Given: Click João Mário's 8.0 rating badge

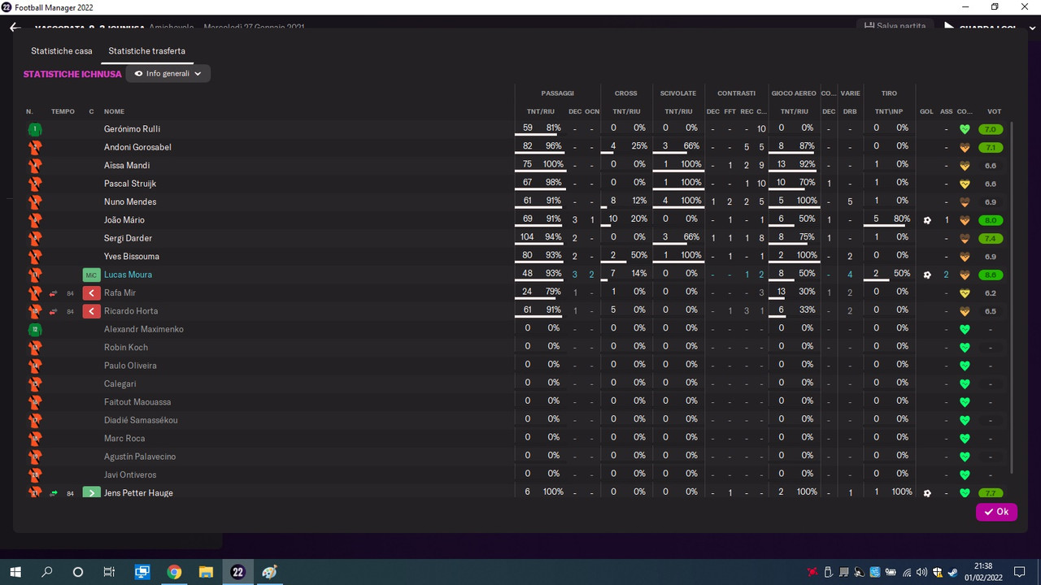Looking at the screenshot, I should click(991, 220).
